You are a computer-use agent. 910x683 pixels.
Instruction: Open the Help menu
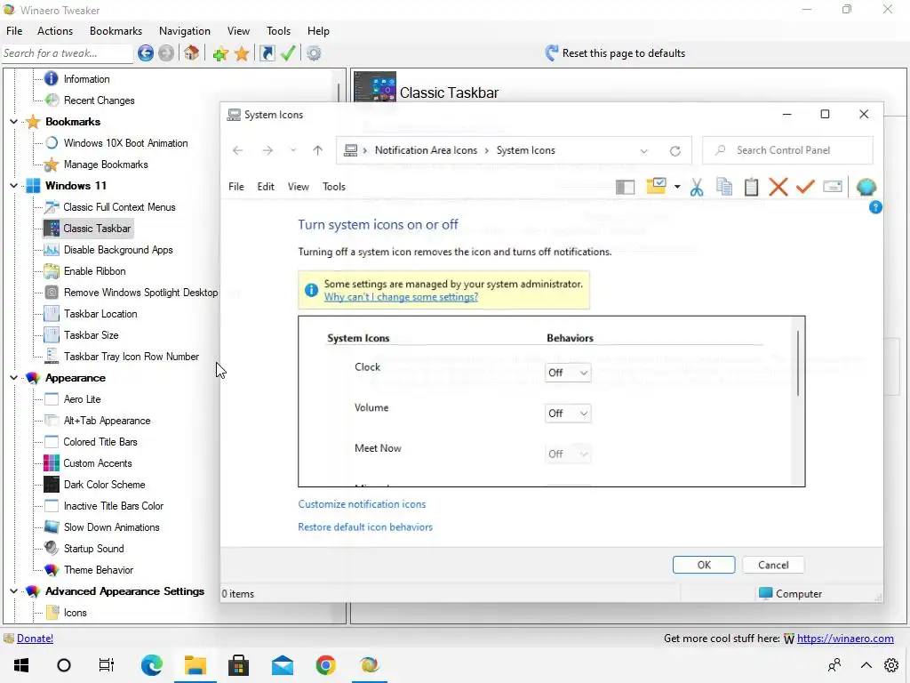click(x=318, y=31)
